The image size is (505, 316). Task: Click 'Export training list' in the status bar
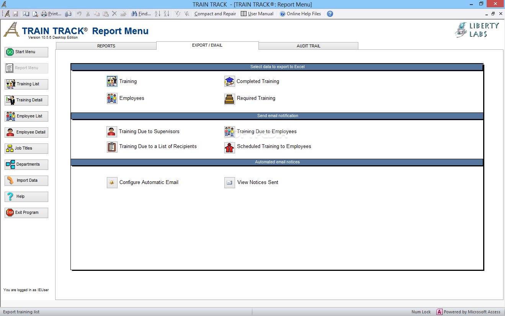click(21, 312)
